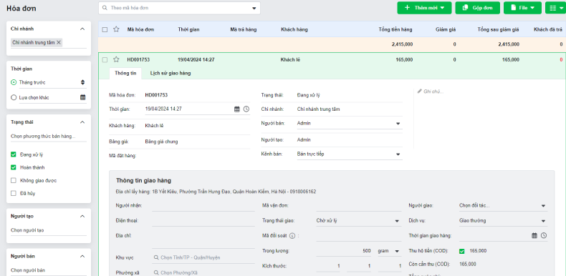Viewport: 566px width, 276px height.
Task: Click the Người nhận input field
Action: 203,206
